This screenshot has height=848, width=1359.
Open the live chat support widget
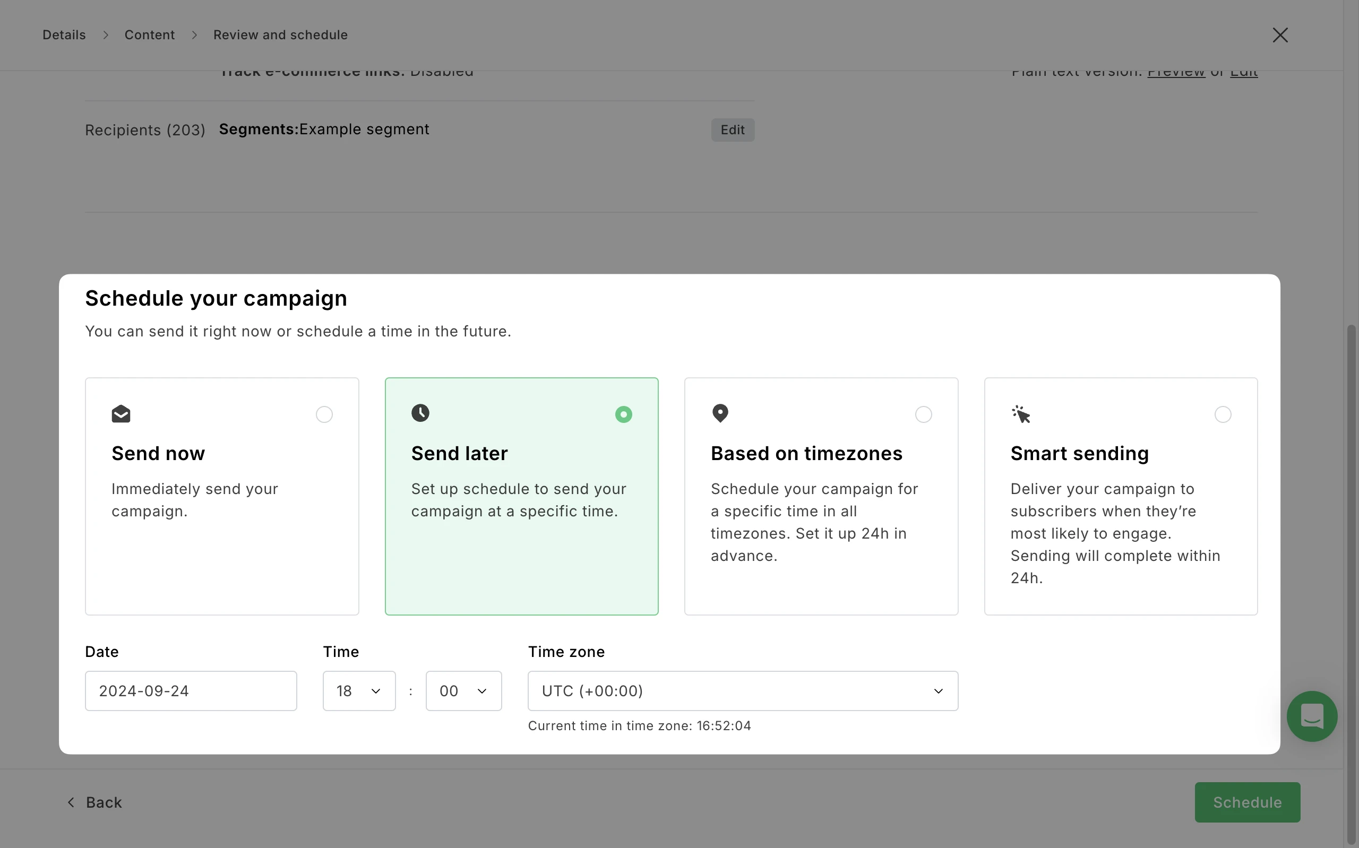(x=1311, y=716)
